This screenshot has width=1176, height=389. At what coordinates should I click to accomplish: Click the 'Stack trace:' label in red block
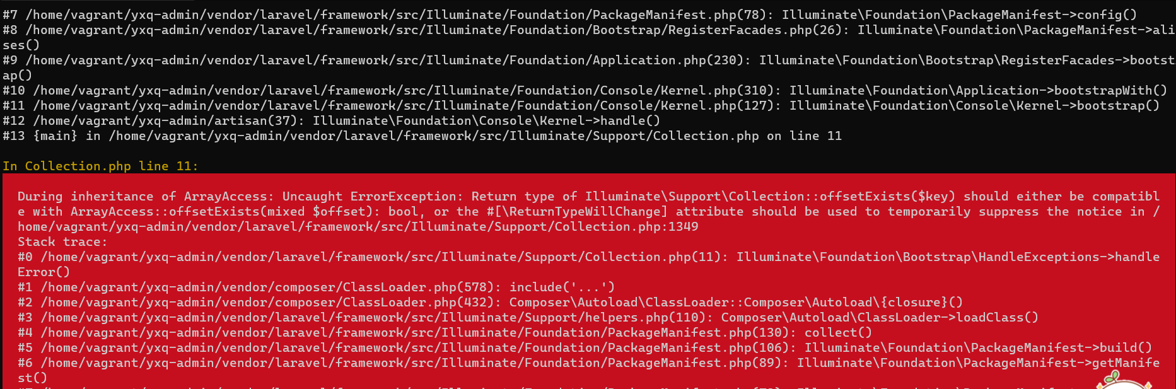pos(62,241)
